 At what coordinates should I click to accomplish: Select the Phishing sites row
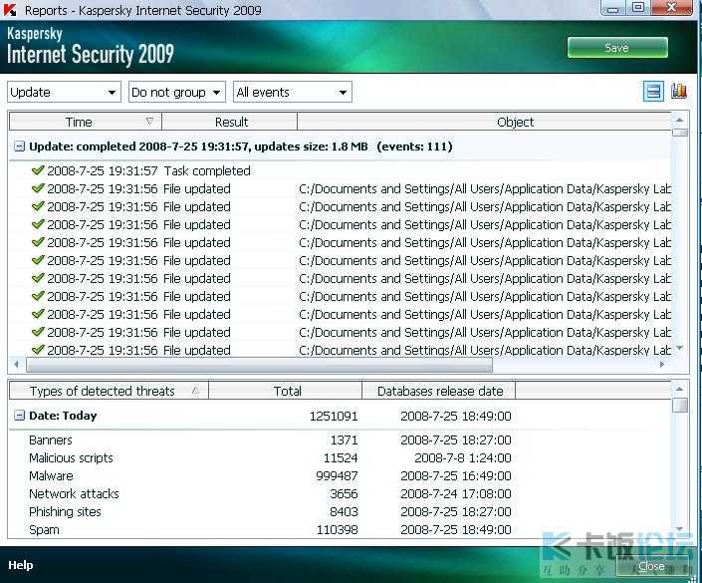341,512
